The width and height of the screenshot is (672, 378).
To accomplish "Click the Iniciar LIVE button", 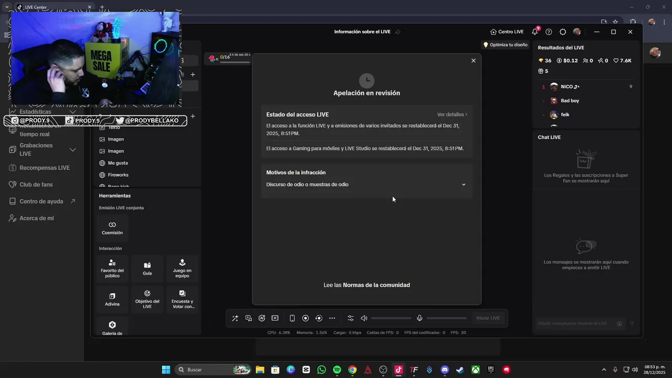I will tap(488, 318).
